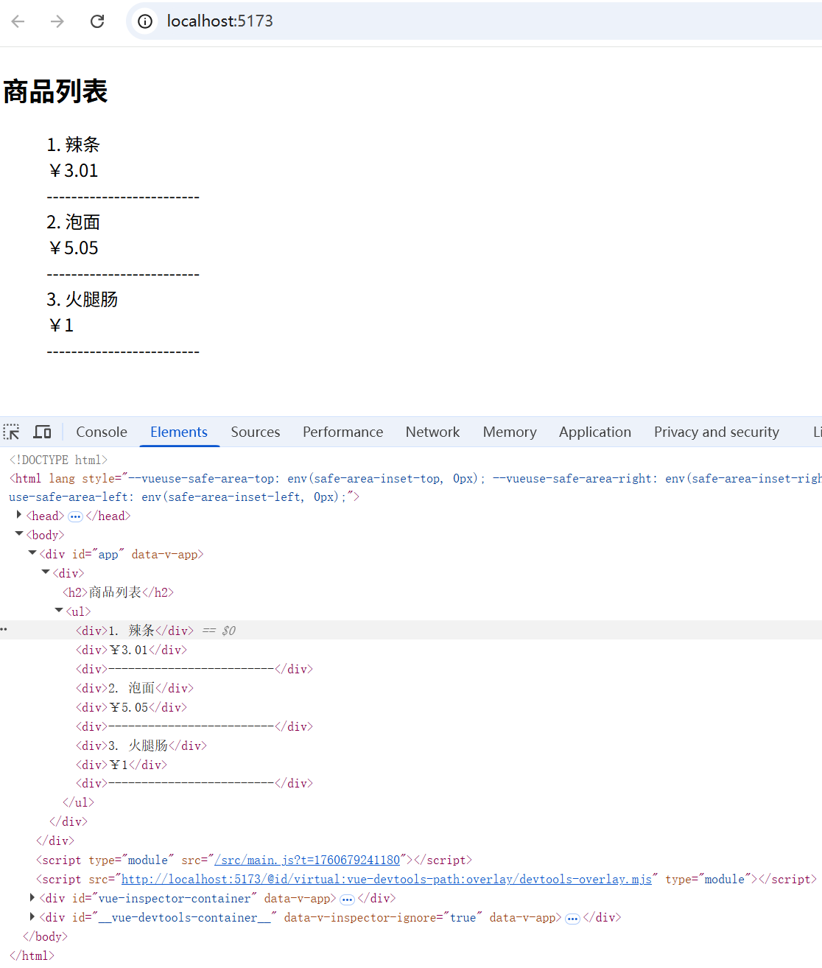Open the /src/main.js script link

[307, 860]
